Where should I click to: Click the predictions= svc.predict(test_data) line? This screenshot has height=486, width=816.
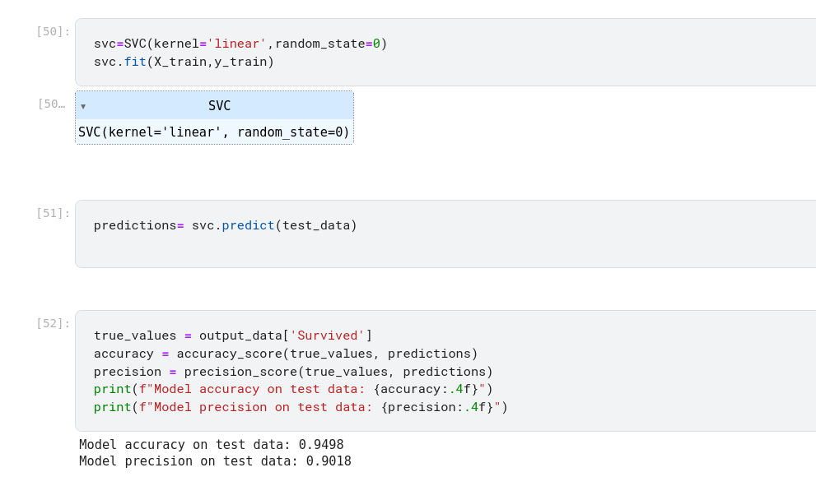pos(225,225)
